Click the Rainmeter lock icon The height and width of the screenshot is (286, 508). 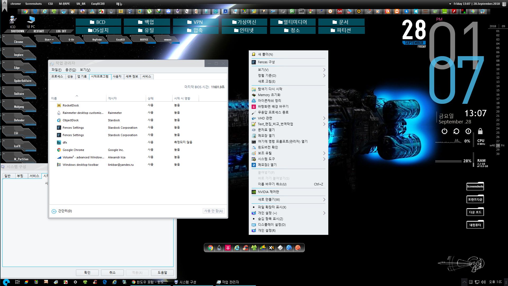pyautogui.click(x=480, y=131)
